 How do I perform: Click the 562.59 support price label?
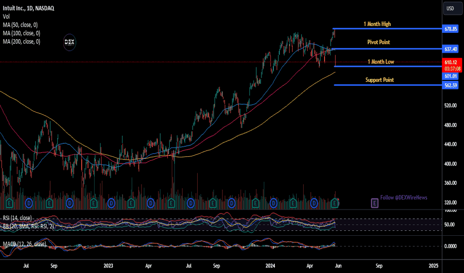(451, 85)
